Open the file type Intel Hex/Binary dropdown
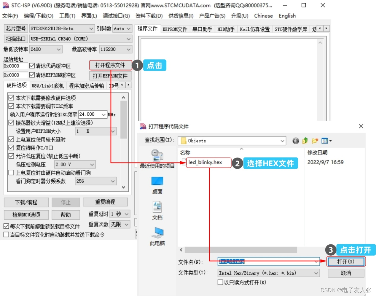 tap(269, 273)
